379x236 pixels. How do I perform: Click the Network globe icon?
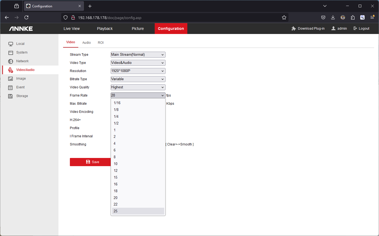click(x=11, y=61)
